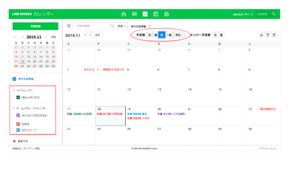This screenshot has width=306, height=171.
Task: Toggle [基本] personal calendar checkbox
Action: 18,97
